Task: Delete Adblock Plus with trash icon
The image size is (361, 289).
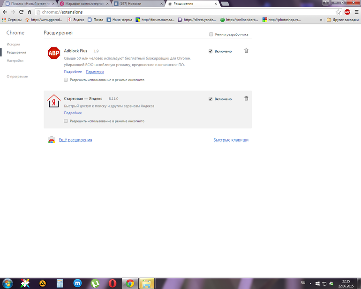Action: coord(246,51)
